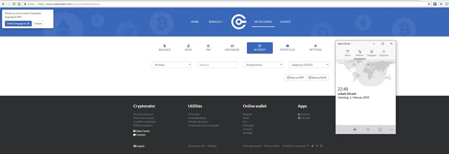The width and height of the screenshot is (449, 154).
Task: Open Winners & Losers footer link
Action: [x=198, y=122]
